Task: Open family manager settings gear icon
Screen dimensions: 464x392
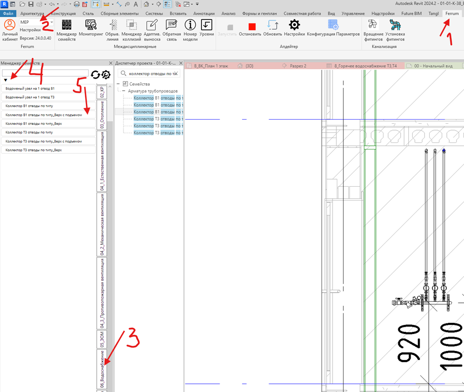Action: [x=106, y=75]
